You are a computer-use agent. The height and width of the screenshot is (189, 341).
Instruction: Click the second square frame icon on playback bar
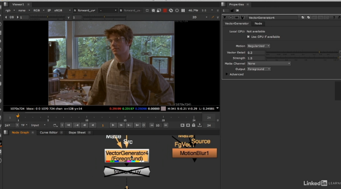pyautogui.click(x=188, y=125)
